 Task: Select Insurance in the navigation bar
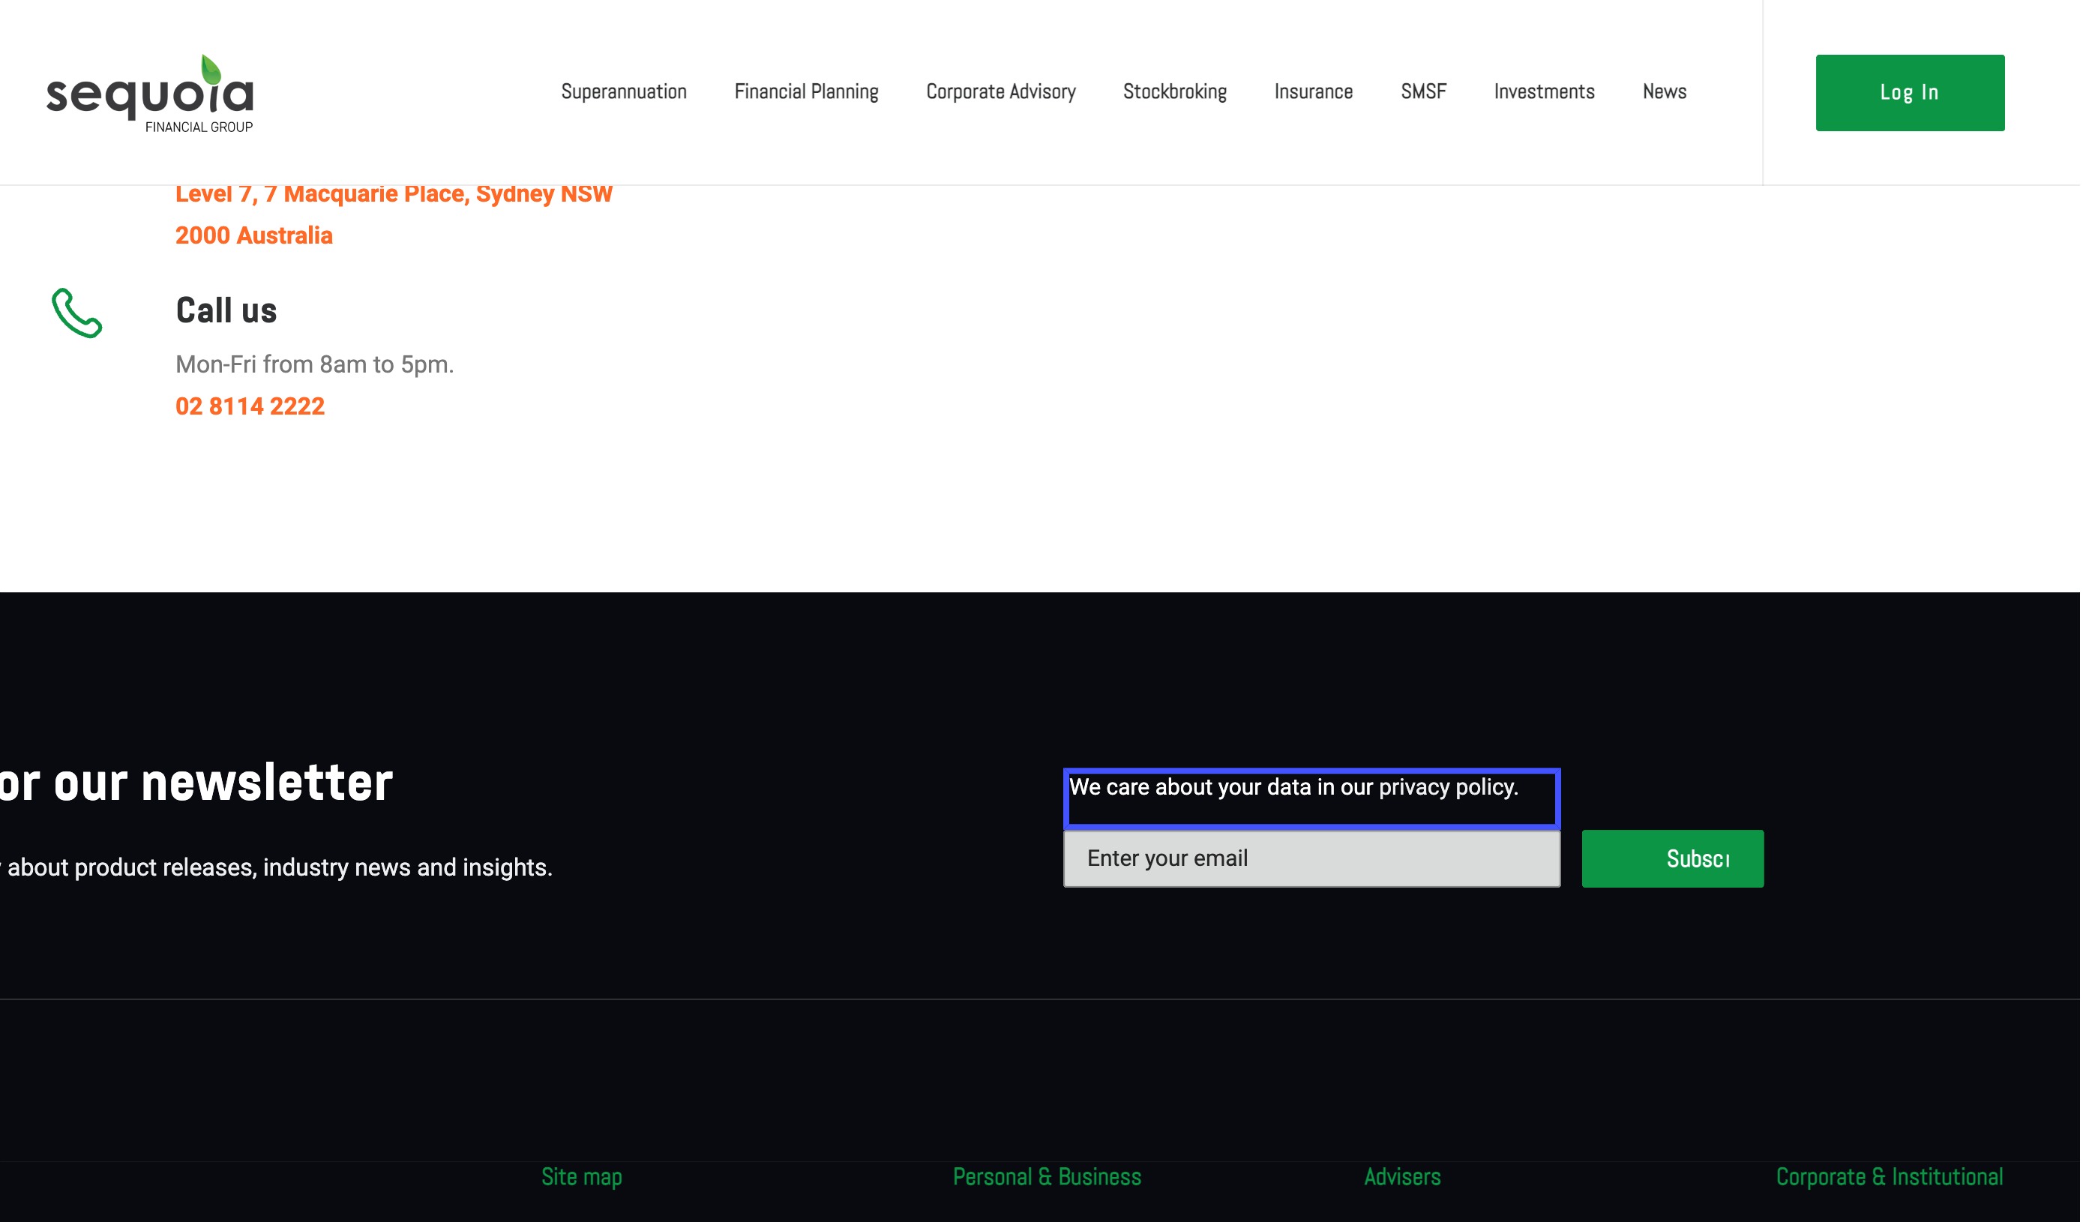[x=1313, y=91]
